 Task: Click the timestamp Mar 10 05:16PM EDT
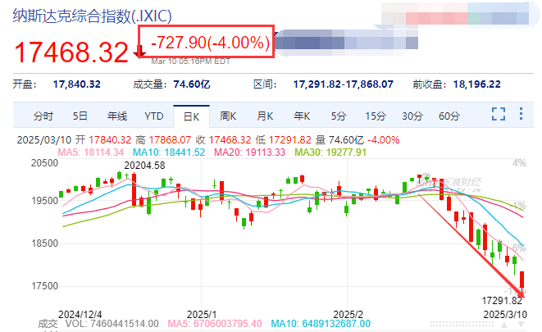tap(191, 61)
